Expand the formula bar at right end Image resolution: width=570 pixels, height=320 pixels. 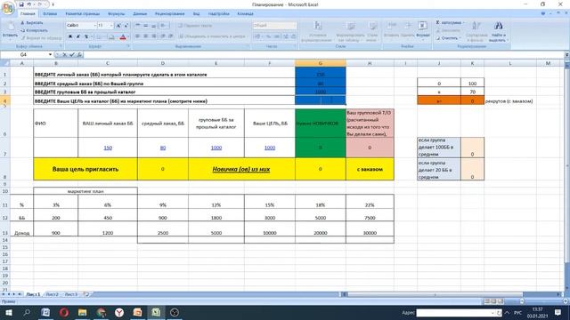pyautogui.click(x=566, y=54)
